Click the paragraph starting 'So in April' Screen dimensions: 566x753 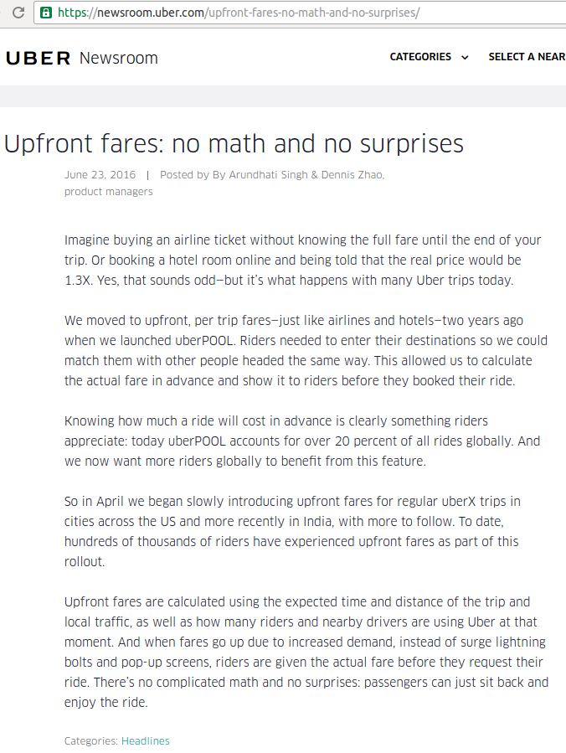point(293,531)
